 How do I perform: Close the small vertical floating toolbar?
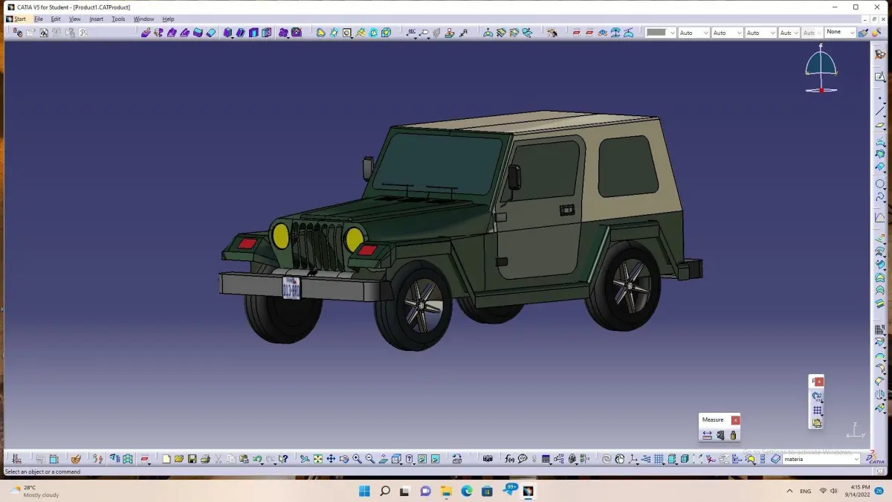point(819,382)
